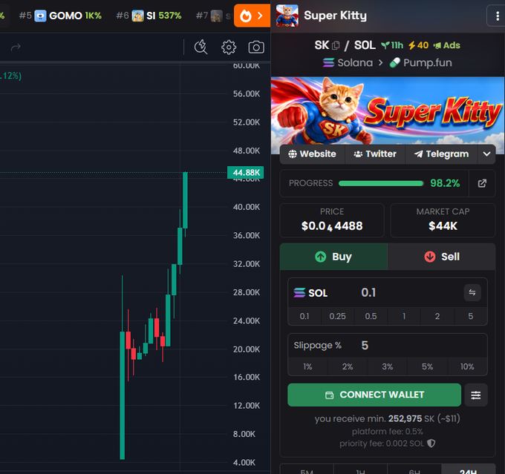The height and width of the screenshot is (474, 505).
Task: Click the Super Kitty avatar thumbnail
Action: click(287, 16)
